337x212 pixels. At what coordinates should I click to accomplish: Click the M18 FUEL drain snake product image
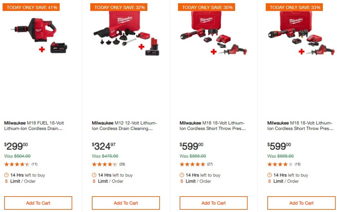(39, 34)
